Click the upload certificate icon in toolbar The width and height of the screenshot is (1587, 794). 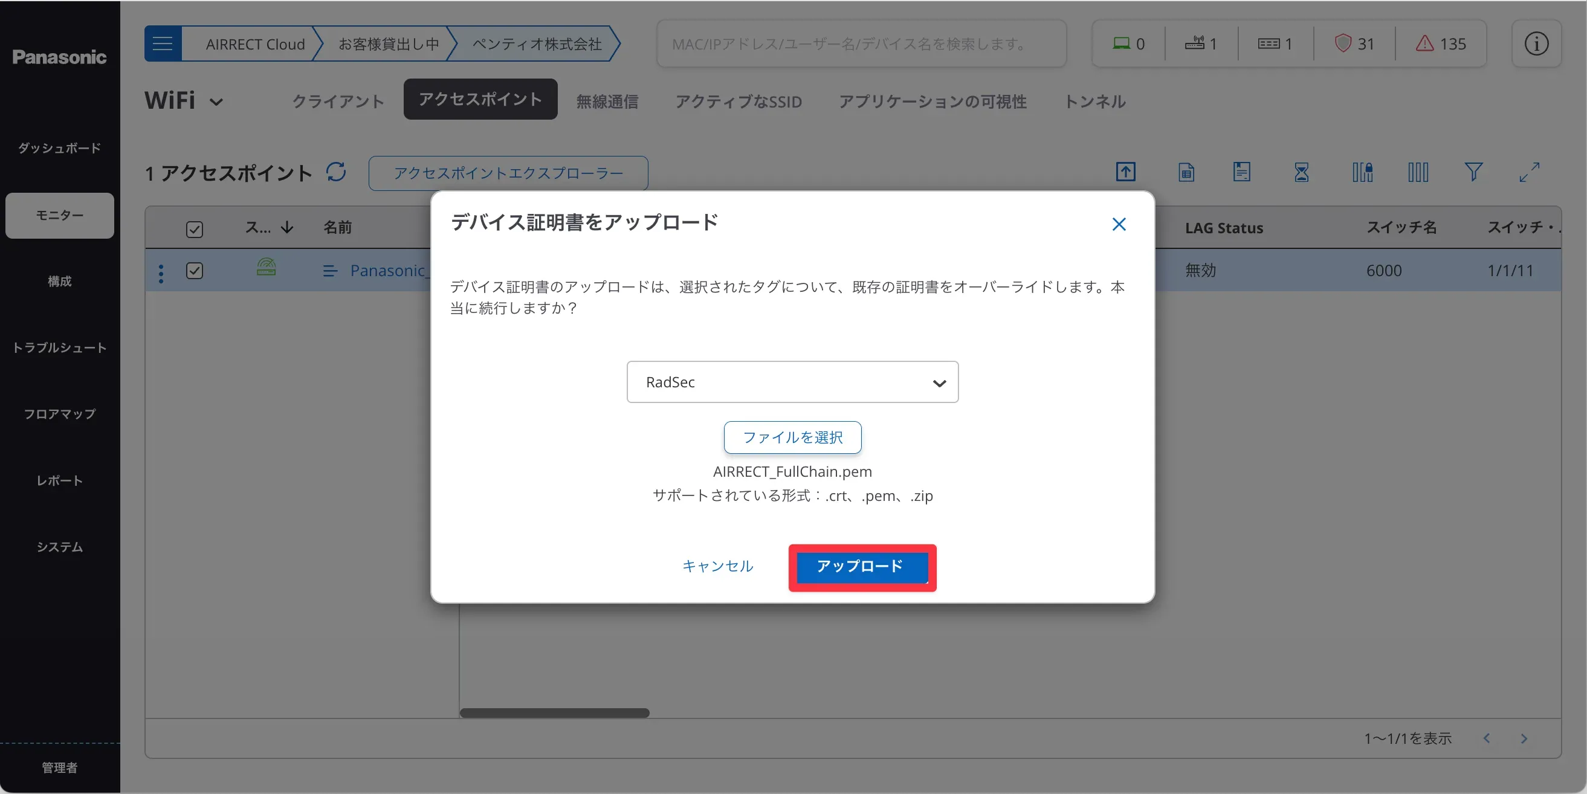[x=1125, y=172]
